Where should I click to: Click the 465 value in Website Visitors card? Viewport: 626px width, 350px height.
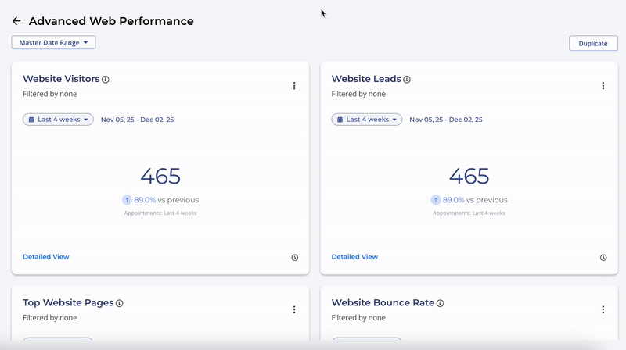tap(160, 176)
